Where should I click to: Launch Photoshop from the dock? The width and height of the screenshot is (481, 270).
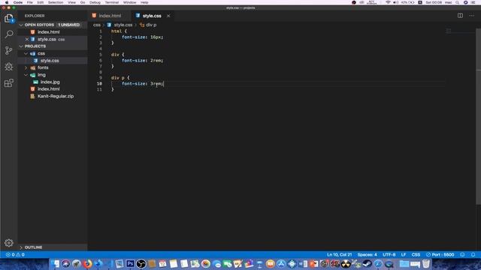point(130,263)
